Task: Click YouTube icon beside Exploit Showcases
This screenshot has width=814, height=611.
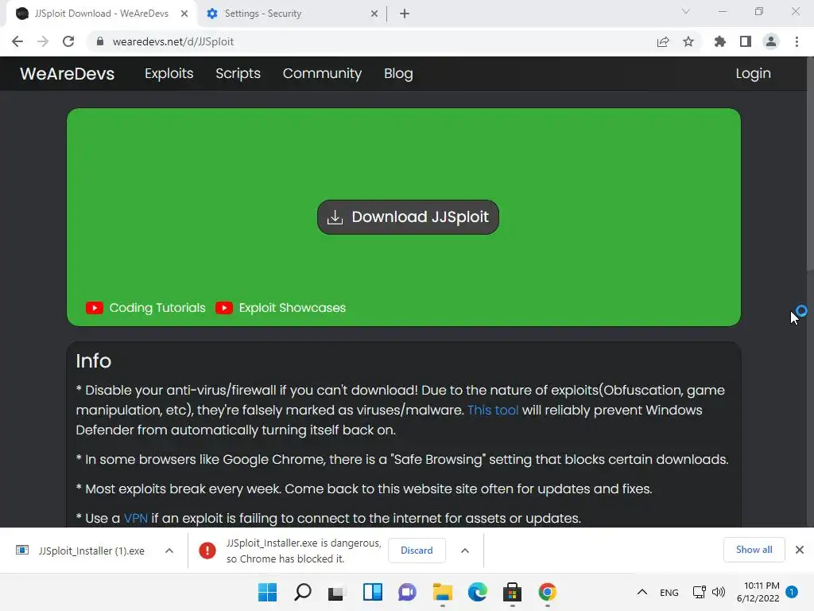Action: pos(223,308)
